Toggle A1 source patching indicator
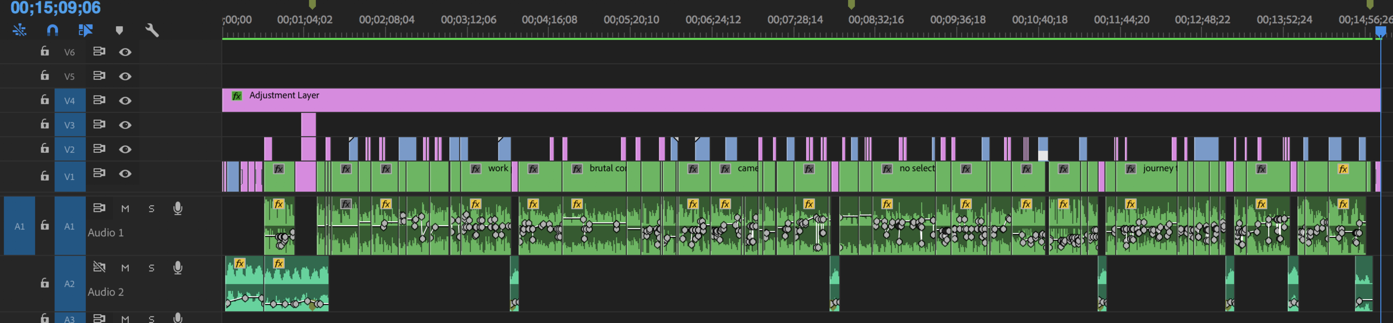The height and width of the screenshot is (323, 1393). point(20,226)
